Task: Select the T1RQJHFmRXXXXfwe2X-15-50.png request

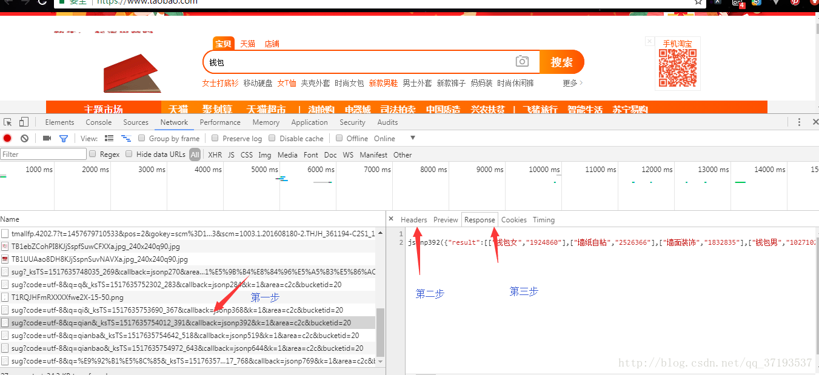Action: 188,297
